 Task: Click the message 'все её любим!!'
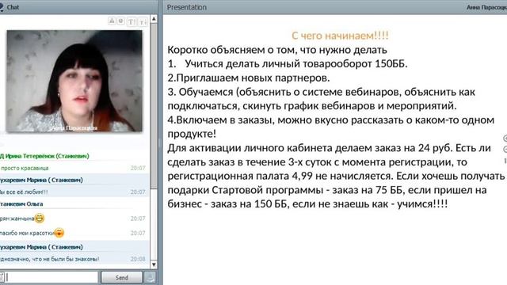[26, 192]
